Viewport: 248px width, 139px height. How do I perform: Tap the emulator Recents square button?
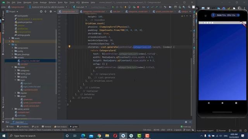pyautogui.click(x=236, y=103)
